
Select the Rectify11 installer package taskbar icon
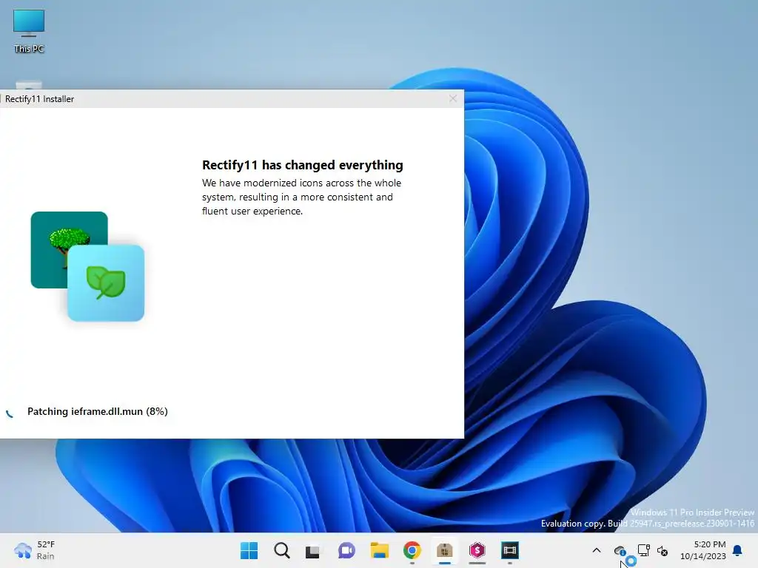445,550
